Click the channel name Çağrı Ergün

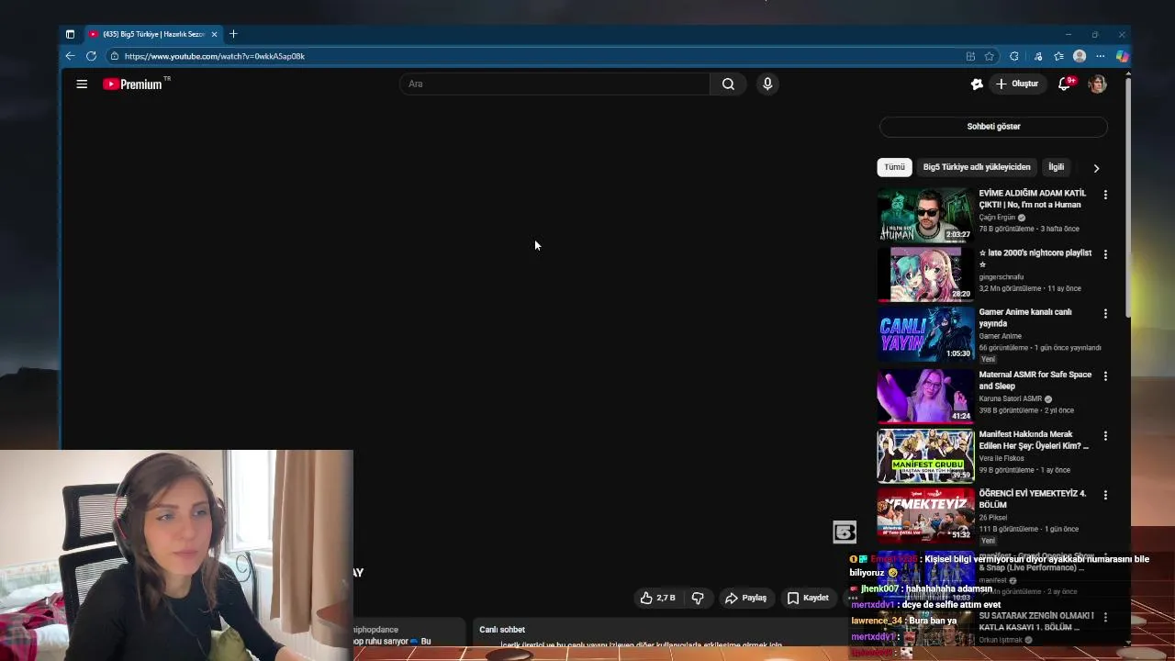997,218
